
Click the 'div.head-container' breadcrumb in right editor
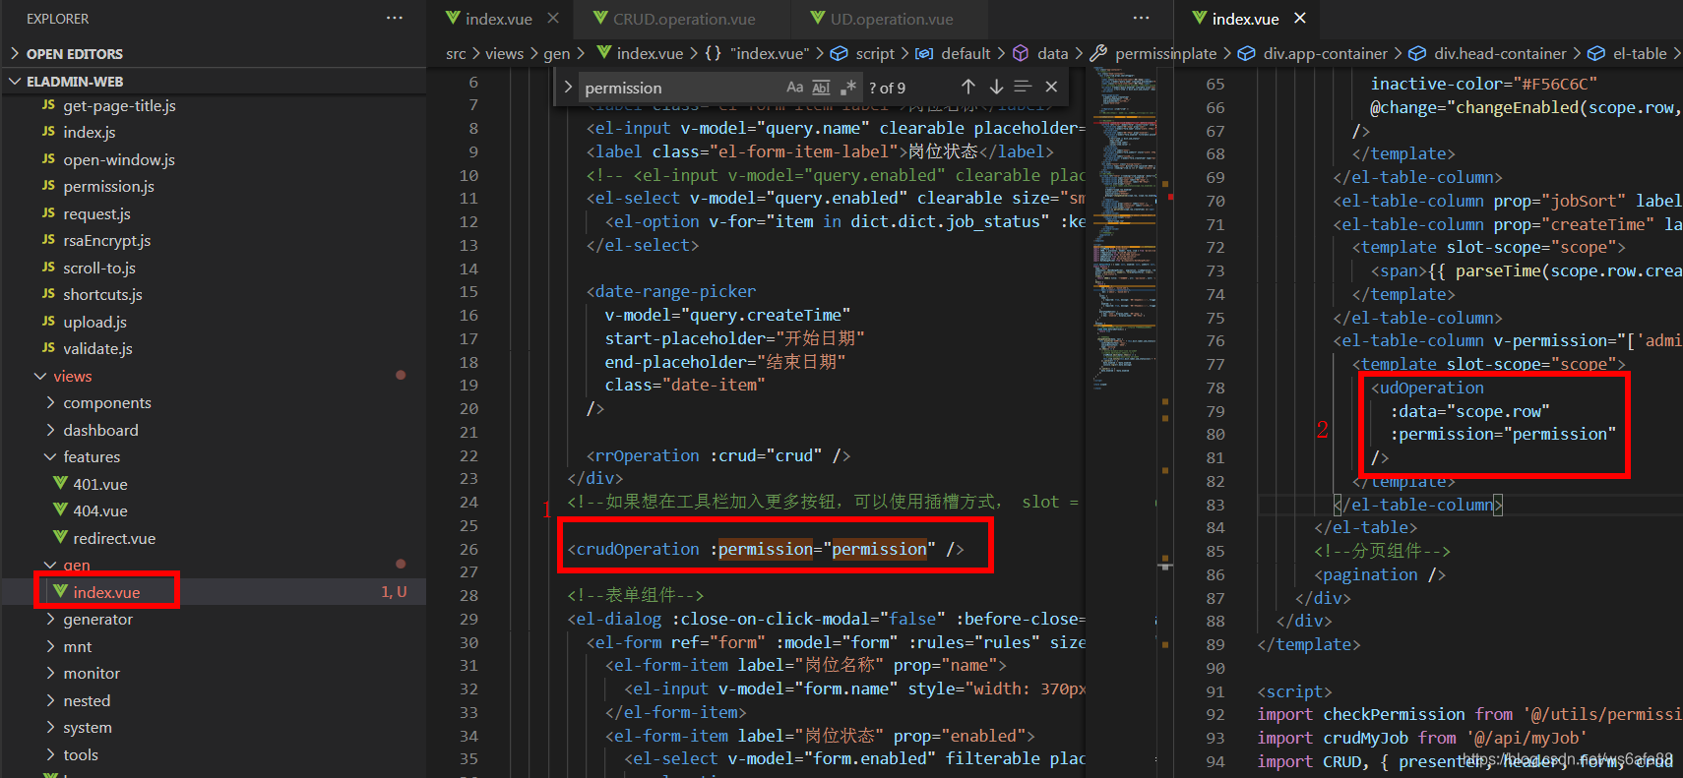[x=1487, y=53]
